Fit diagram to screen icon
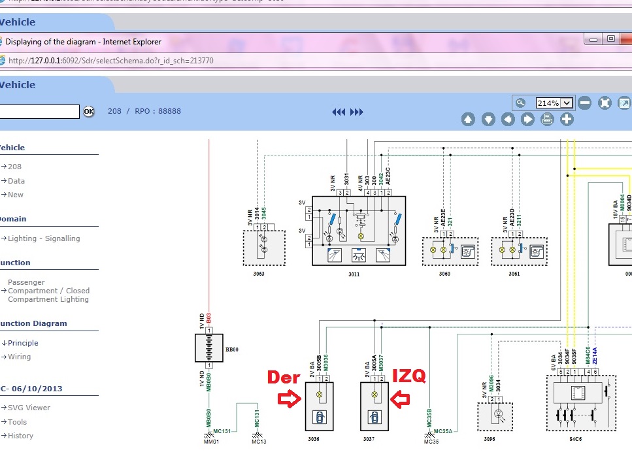The image size is (632, 454). pyautogui.click(x=605, y=103)
